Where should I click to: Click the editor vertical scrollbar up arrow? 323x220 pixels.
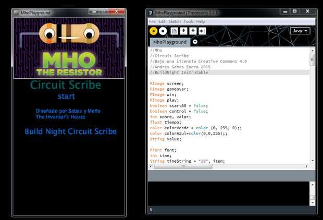tap(313, 51)
